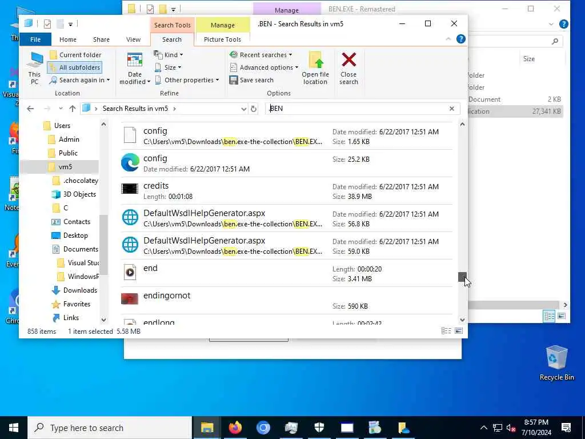Open the Recent locations chevron
The height and width of the screenshot is (439, 585).
(61, 109)
